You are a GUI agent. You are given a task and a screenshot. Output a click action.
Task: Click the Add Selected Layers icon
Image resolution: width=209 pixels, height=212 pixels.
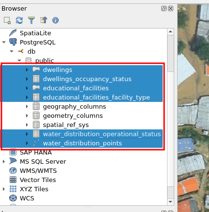click(x=7, y=20)
